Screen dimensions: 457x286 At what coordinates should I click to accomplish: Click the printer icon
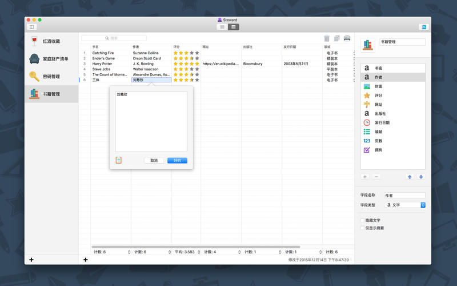(347, 38)
